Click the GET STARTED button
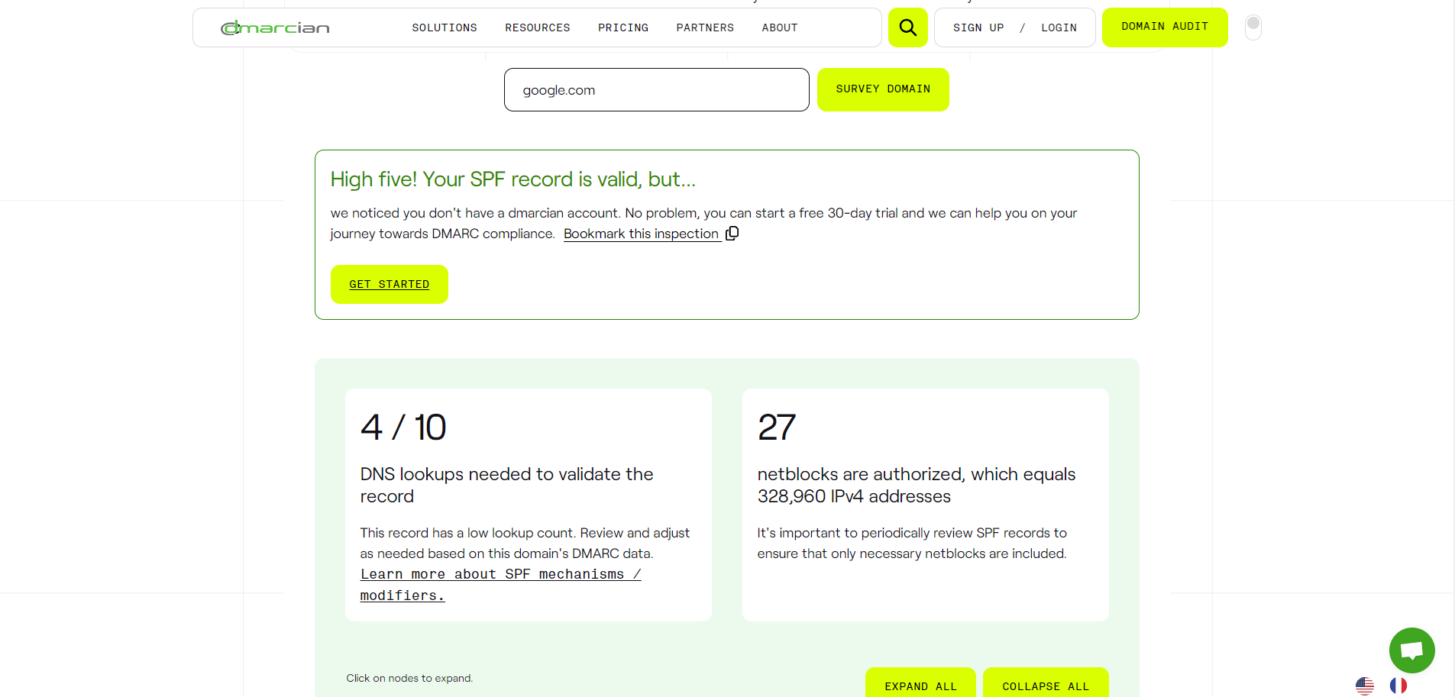This screenshot has width=1455, height=697. [389, 284]
